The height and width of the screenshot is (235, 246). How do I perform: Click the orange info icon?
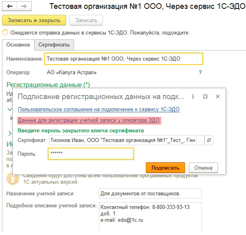pos(13,178)
